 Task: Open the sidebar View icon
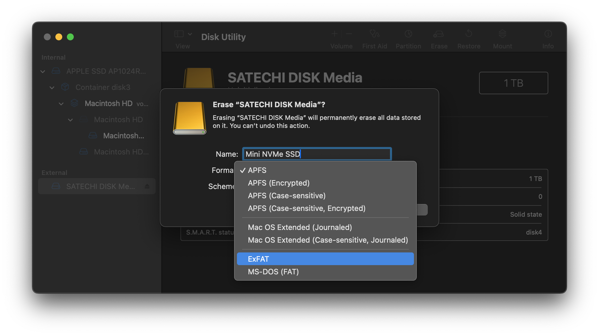(x=179, y=34)
